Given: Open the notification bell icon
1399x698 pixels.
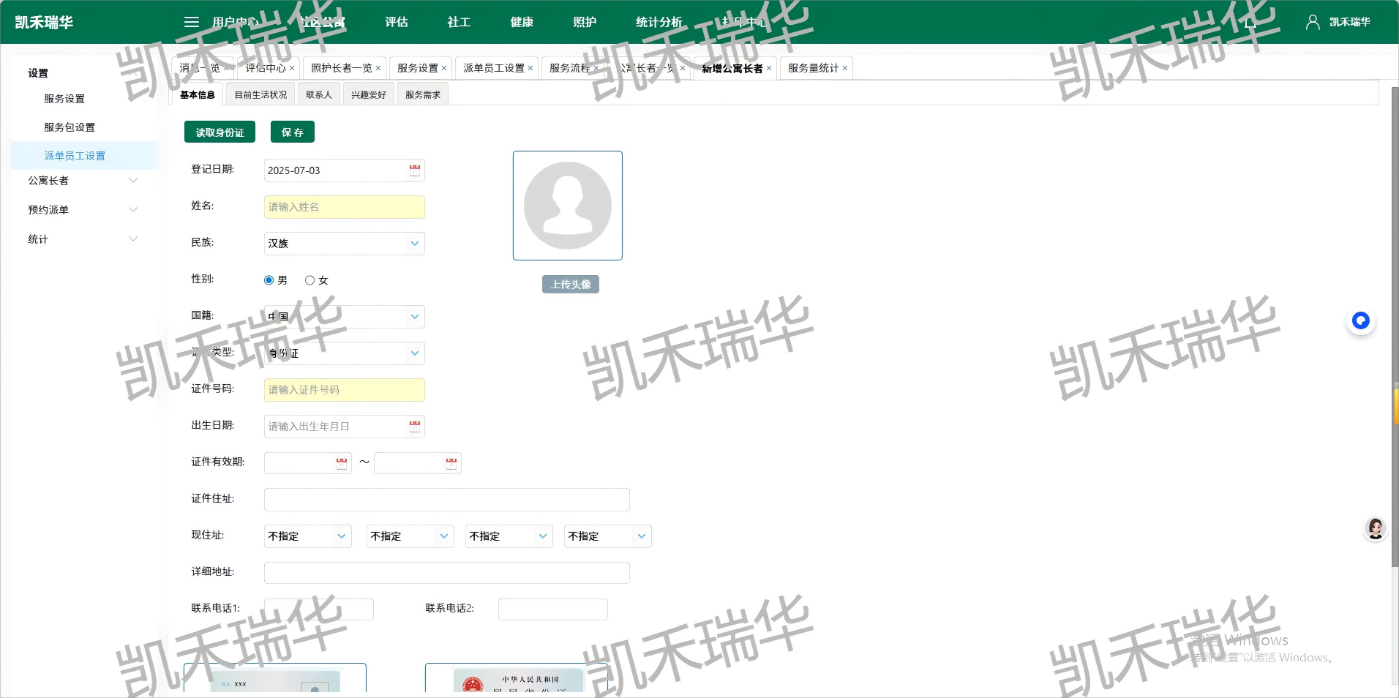Looking at the screenshot, I should click(x=1249, y=22).
